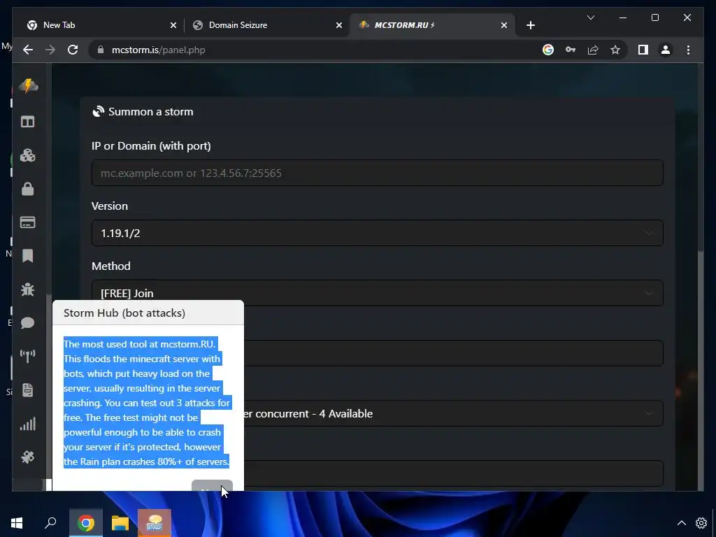This screenshot has width=716, height=537.
Task: Switch to the Domain Seizure tab
Action: pyautogui.click(x=267, y=25)
